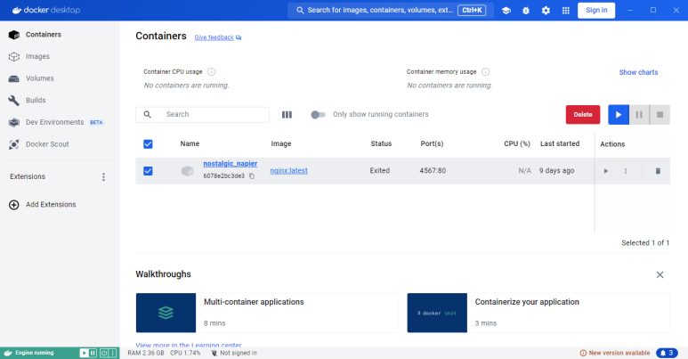Open the nostalgic_napier container link
This screenshot has height=359, width=688.
230,164
